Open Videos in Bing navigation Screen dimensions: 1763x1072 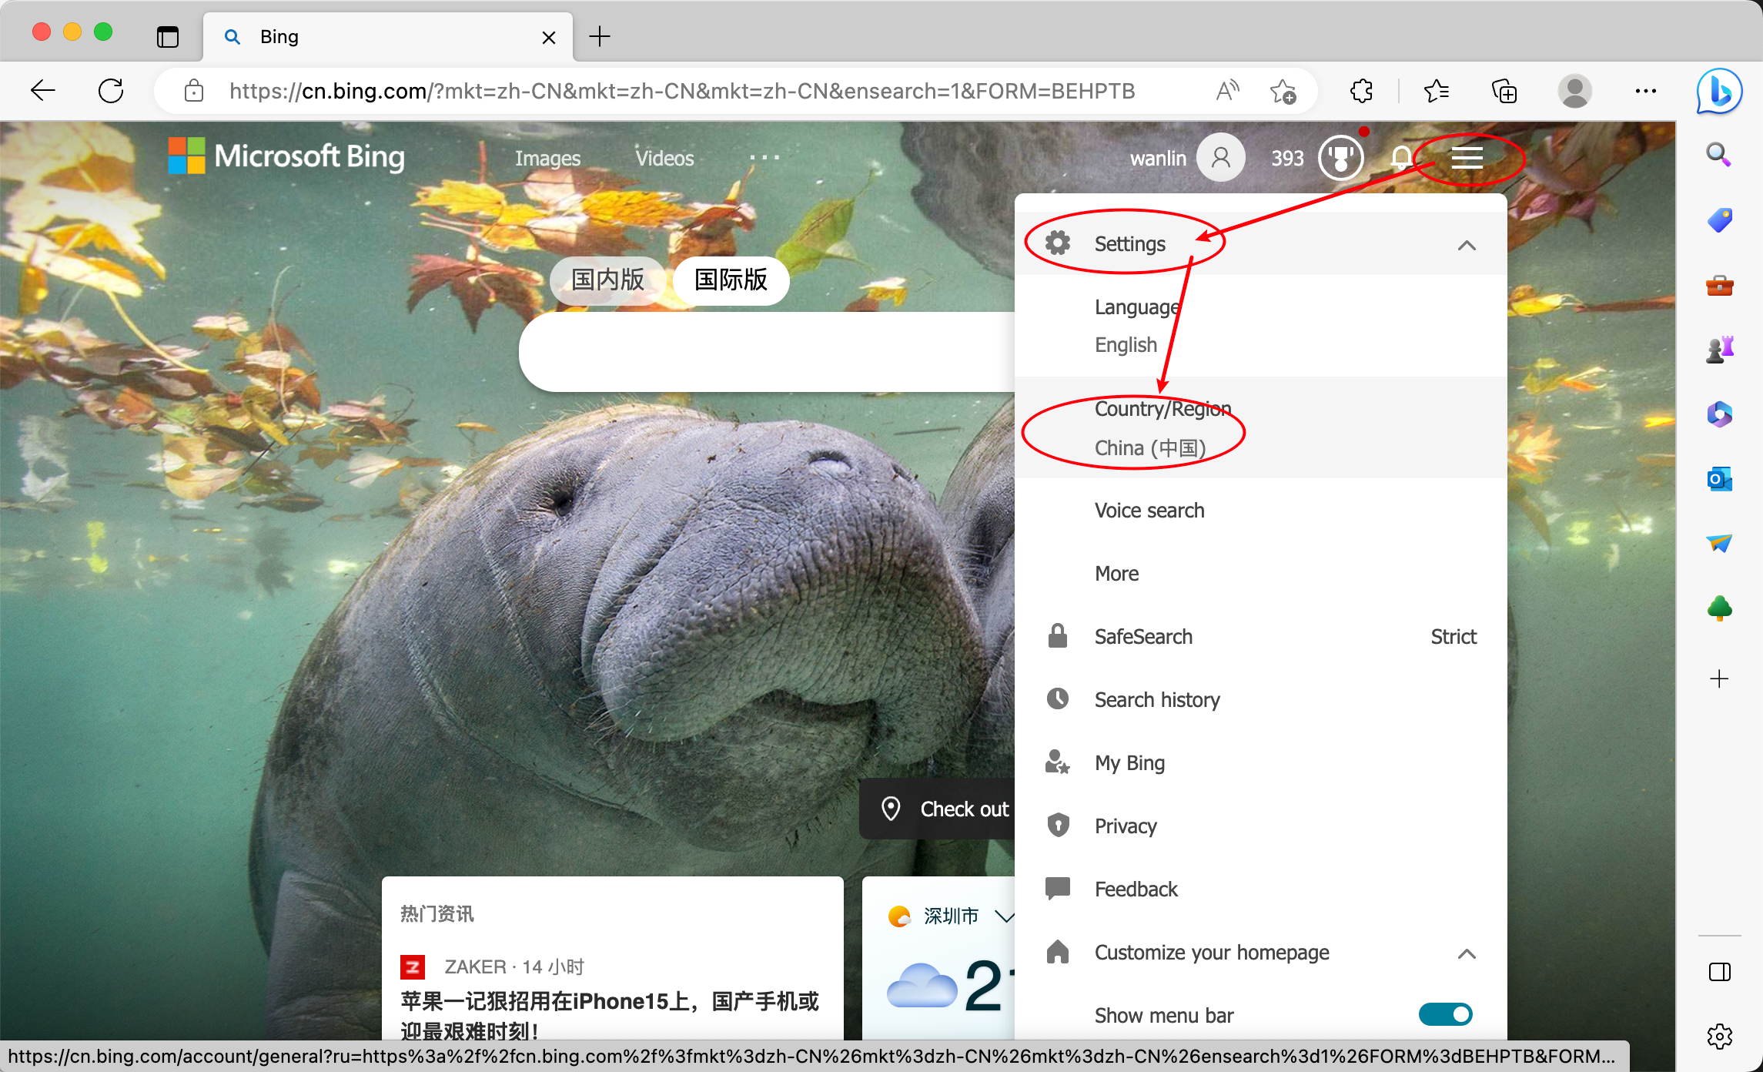664,158
